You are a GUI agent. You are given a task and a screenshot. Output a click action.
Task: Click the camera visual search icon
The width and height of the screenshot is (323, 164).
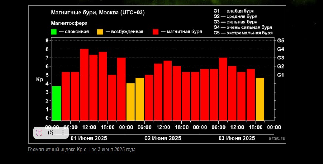(x=51, y=133)
